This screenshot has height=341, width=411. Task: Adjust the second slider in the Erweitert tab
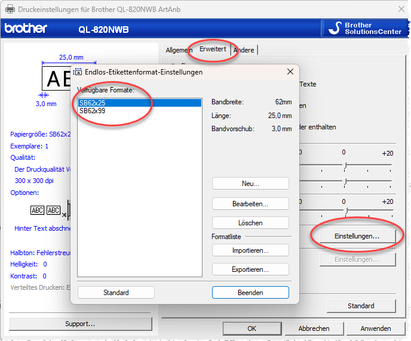(x=345, y=181)
